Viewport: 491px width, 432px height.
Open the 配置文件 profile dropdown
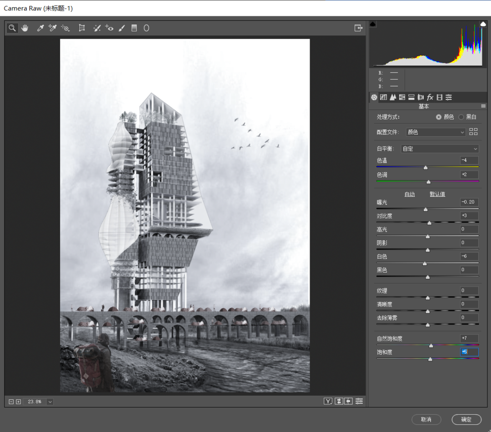(436, 132)
